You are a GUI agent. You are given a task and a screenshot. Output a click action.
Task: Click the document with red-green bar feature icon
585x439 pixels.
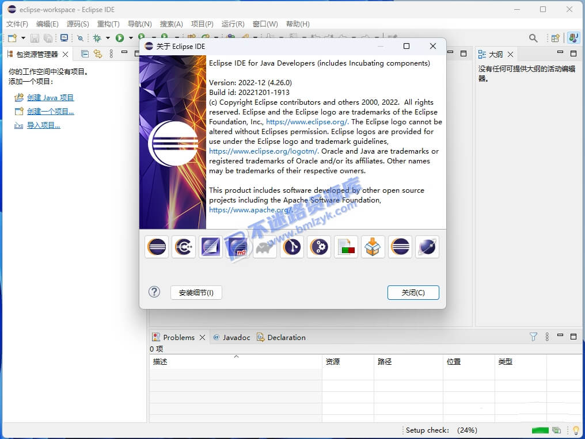click(x=346, y=247)
